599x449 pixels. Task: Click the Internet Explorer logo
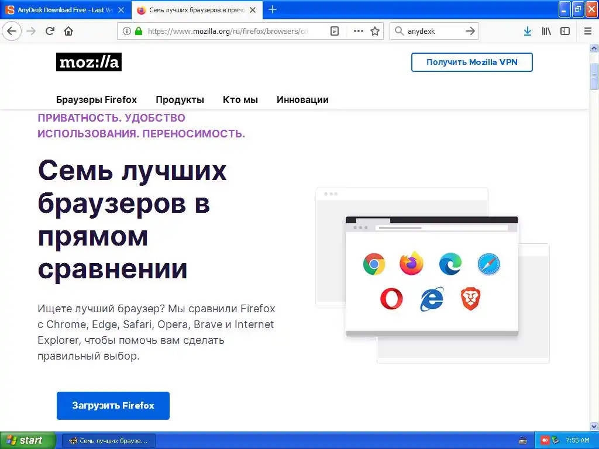tap(432, 299)
